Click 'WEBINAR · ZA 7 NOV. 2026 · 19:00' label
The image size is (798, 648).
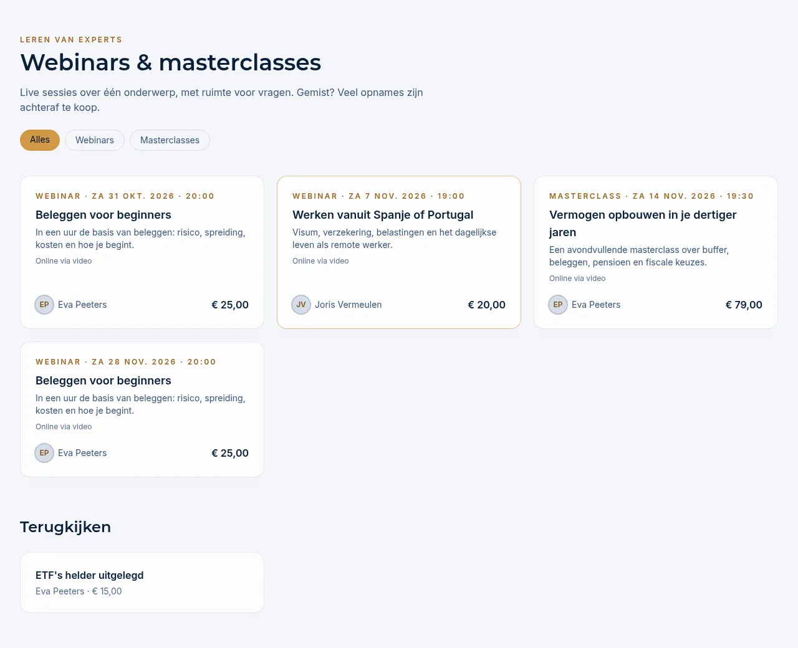tap(378, 196)
